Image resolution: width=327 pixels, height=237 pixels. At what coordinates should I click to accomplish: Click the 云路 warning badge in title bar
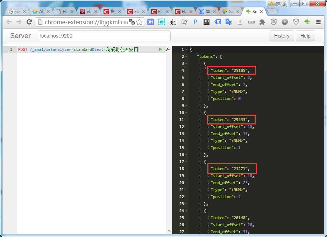coord(277,4)
